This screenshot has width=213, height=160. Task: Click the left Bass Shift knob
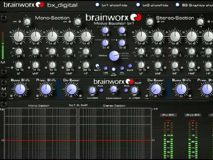20,89
